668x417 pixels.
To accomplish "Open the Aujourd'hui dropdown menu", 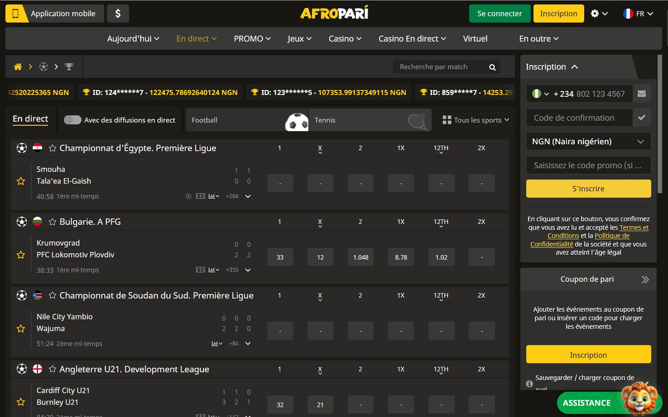I will pos(133,39).
